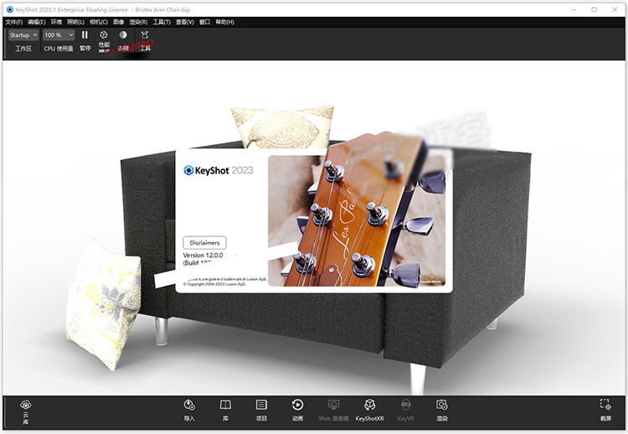Click the Disclaimers button on splash screen
Viewport: 628px width, 434px height.
(x=204, y=243)
